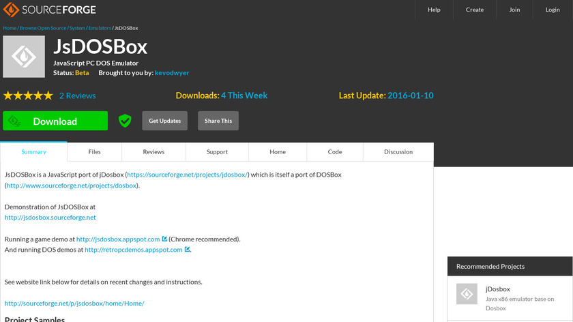573x322 pixels.
Task: Follow the sourceforge.net/projects/jdosbox link
Action: click(188, 175)
